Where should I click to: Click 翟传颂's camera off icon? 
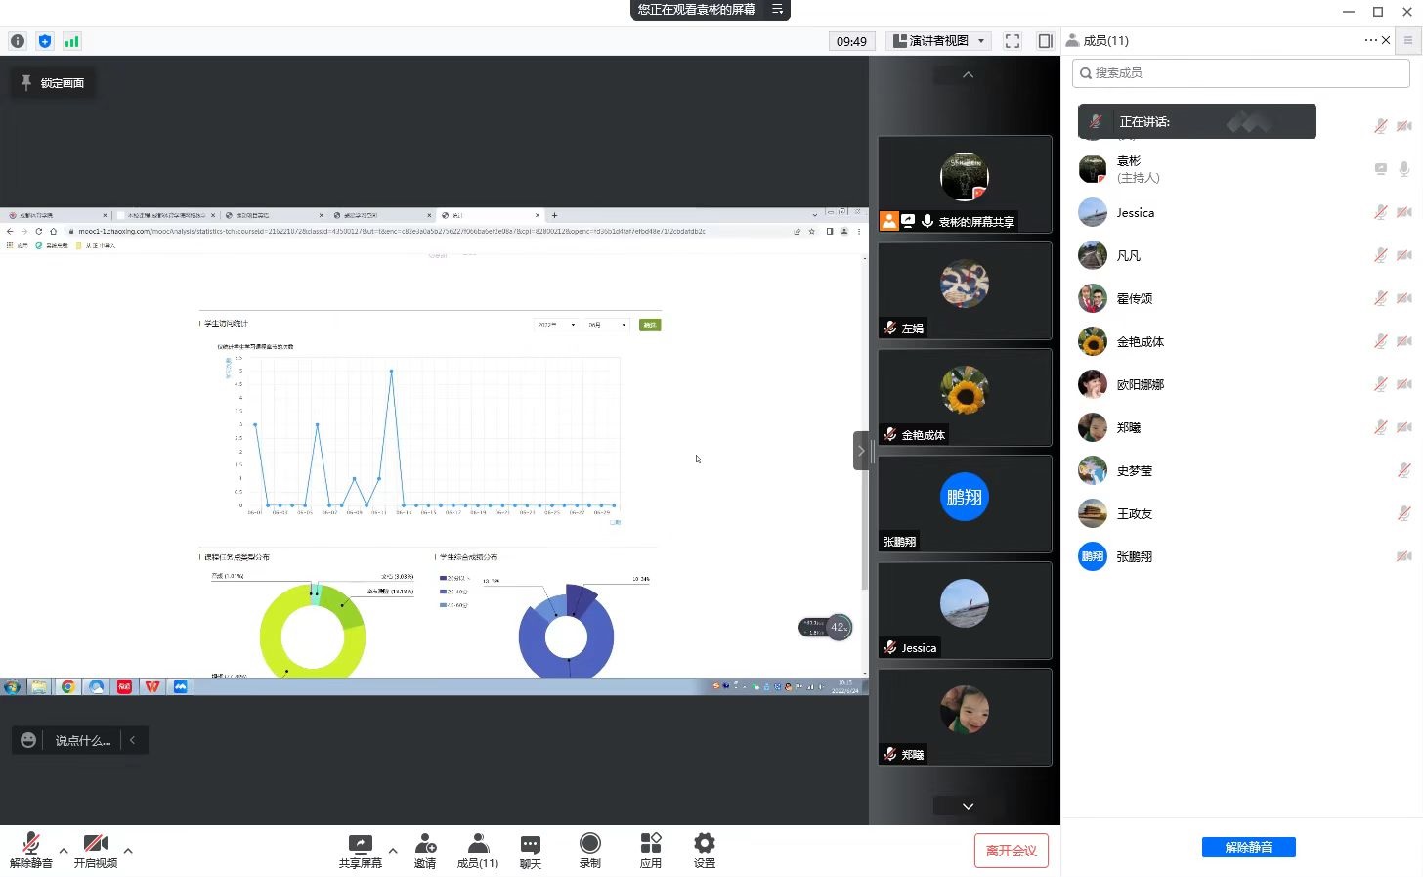1404,298
